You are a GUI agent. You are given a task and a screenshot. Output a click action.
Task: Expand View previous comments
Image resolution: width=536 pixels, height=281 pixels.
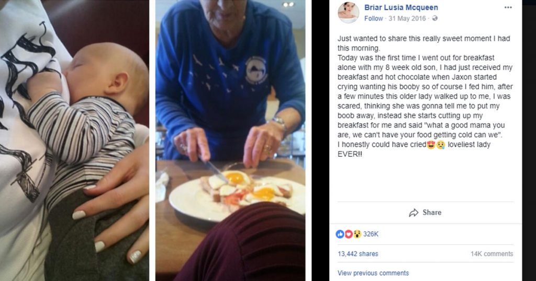click(373, 273)
